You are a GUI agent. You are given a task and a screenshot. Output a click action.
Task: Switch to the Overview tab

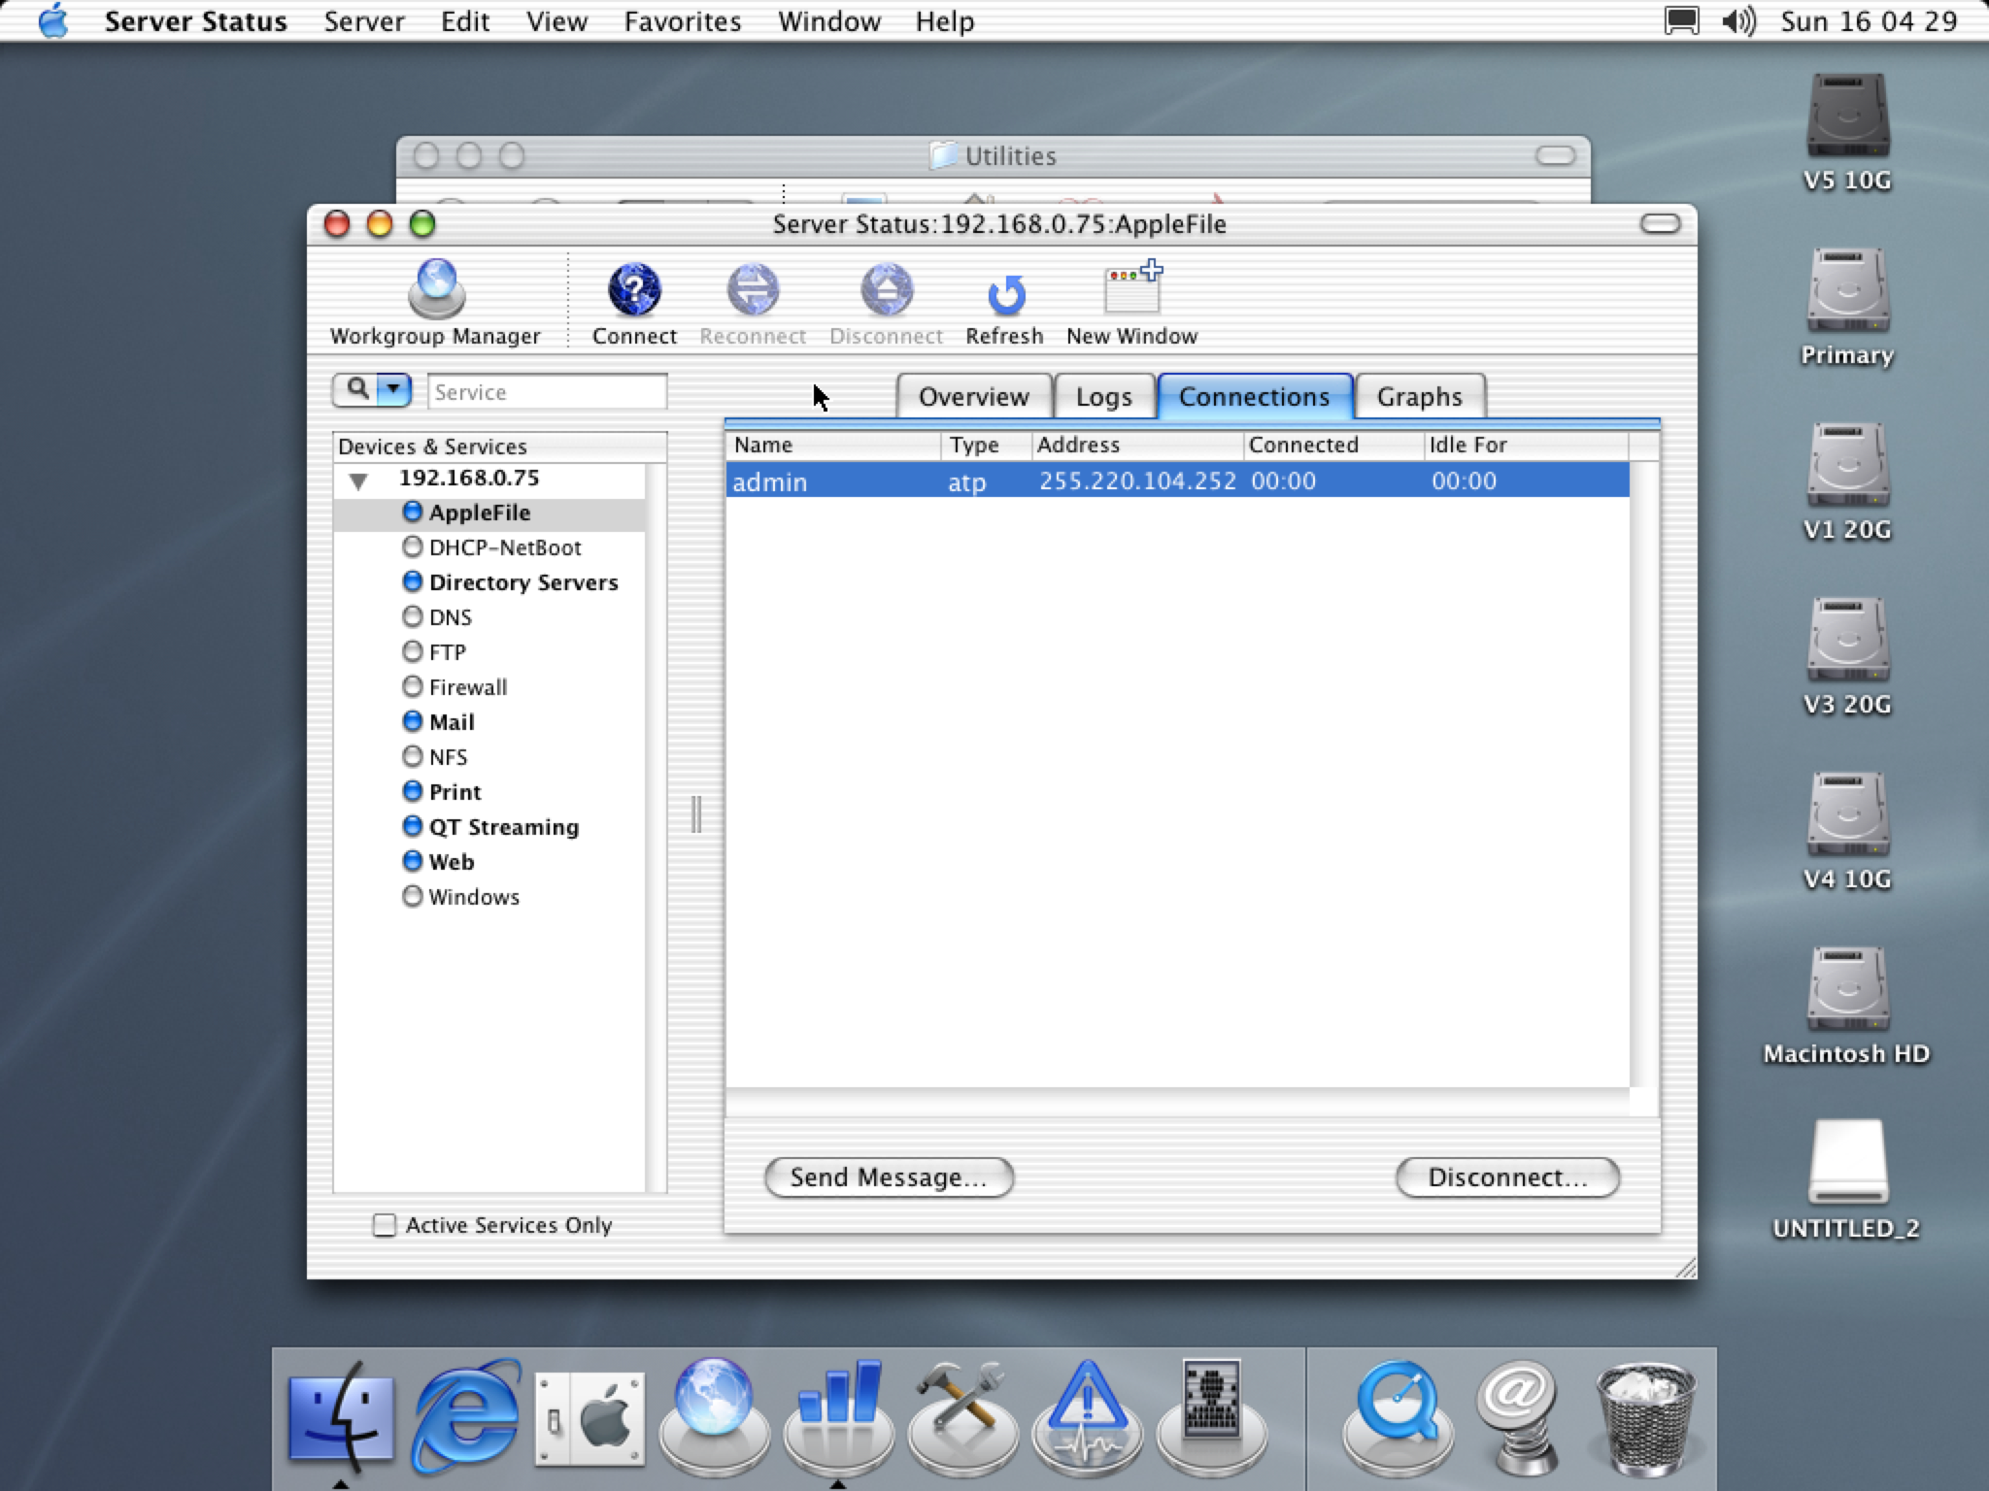tap(974, 396)
